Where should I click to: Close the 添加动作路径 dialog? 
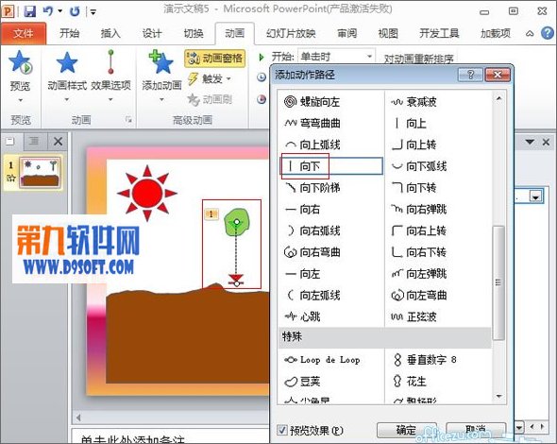[498, 75]
